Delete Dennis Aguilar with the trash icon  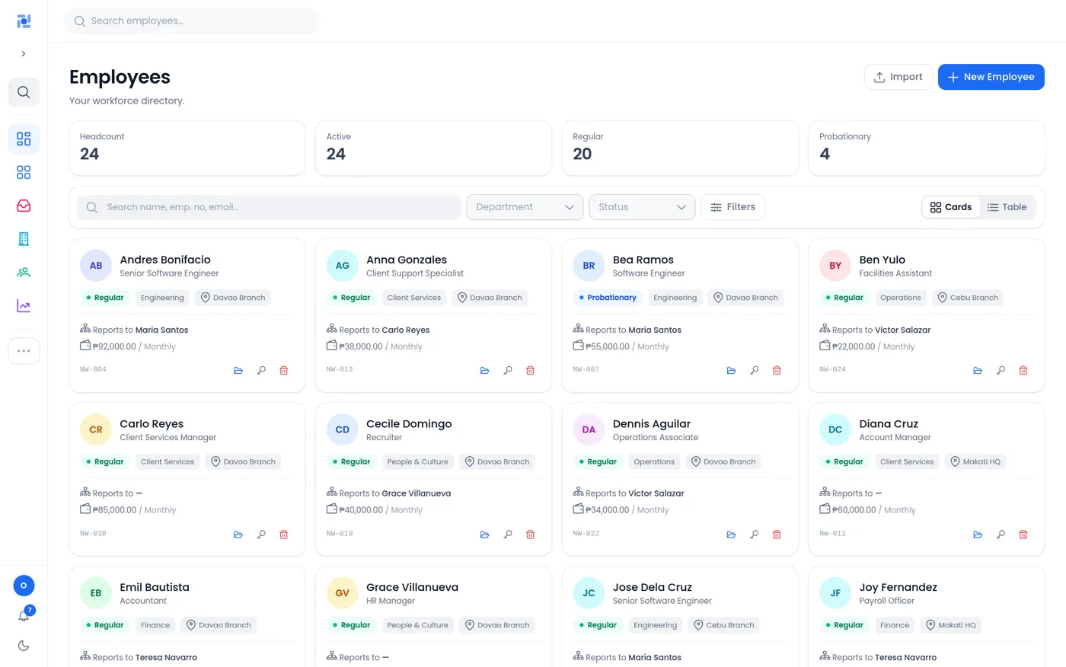(777, 535)
